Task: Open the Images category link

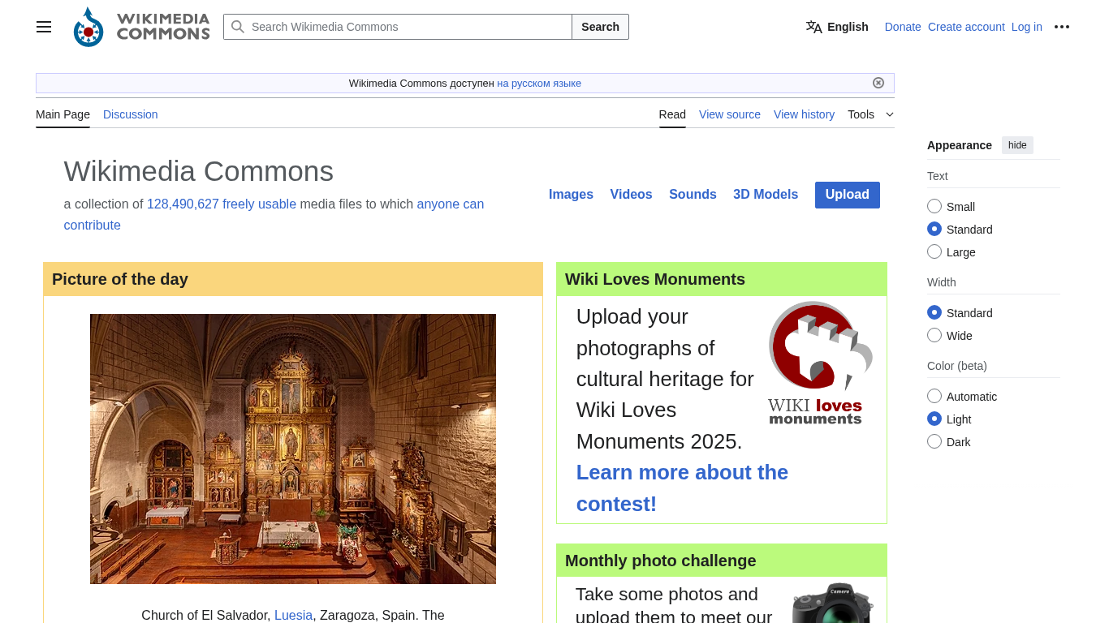Action: [571, 195]
